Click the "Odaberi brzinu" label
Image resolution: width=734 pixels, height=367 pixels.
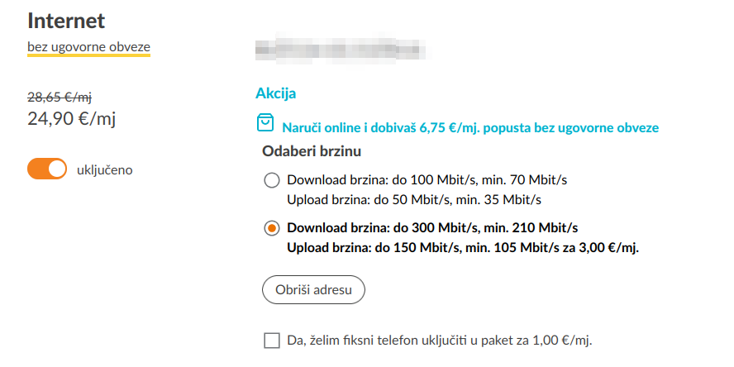[x=312, y=152]
